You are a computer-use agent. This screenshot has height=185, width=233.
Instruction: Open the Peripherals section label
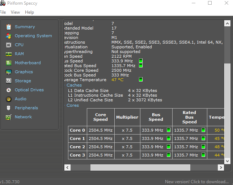tap(26, 108)
